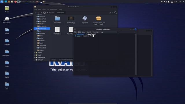This screenshot has width=185, height=104.
Task: Open the terminal's Search menu
Action: 89,32
